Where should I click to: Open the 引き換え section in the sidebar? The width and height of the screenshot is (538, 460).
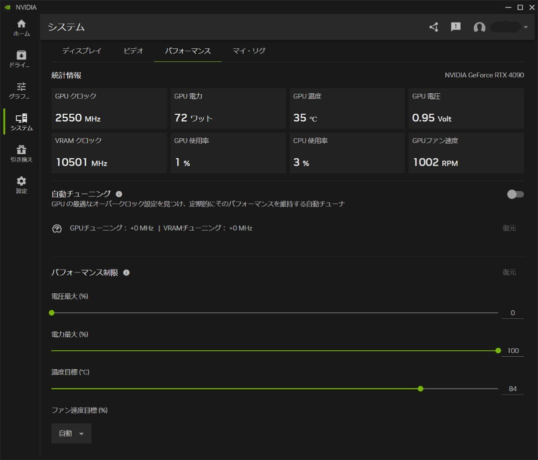(x=21, y=153)
